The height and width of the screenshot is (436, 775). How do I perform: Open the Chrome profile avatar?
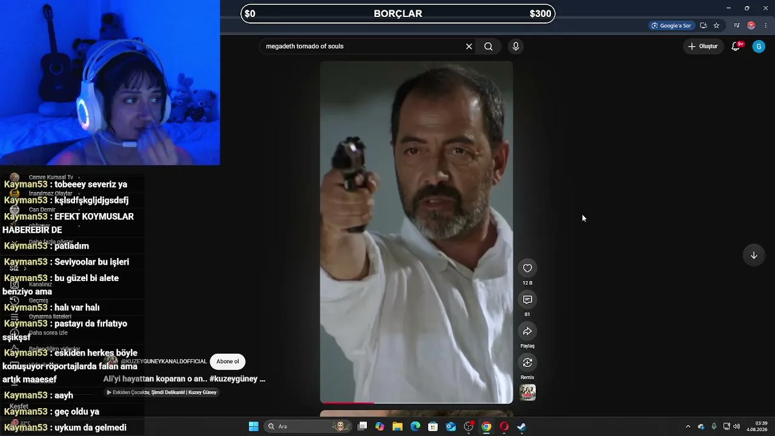(751, 25)
